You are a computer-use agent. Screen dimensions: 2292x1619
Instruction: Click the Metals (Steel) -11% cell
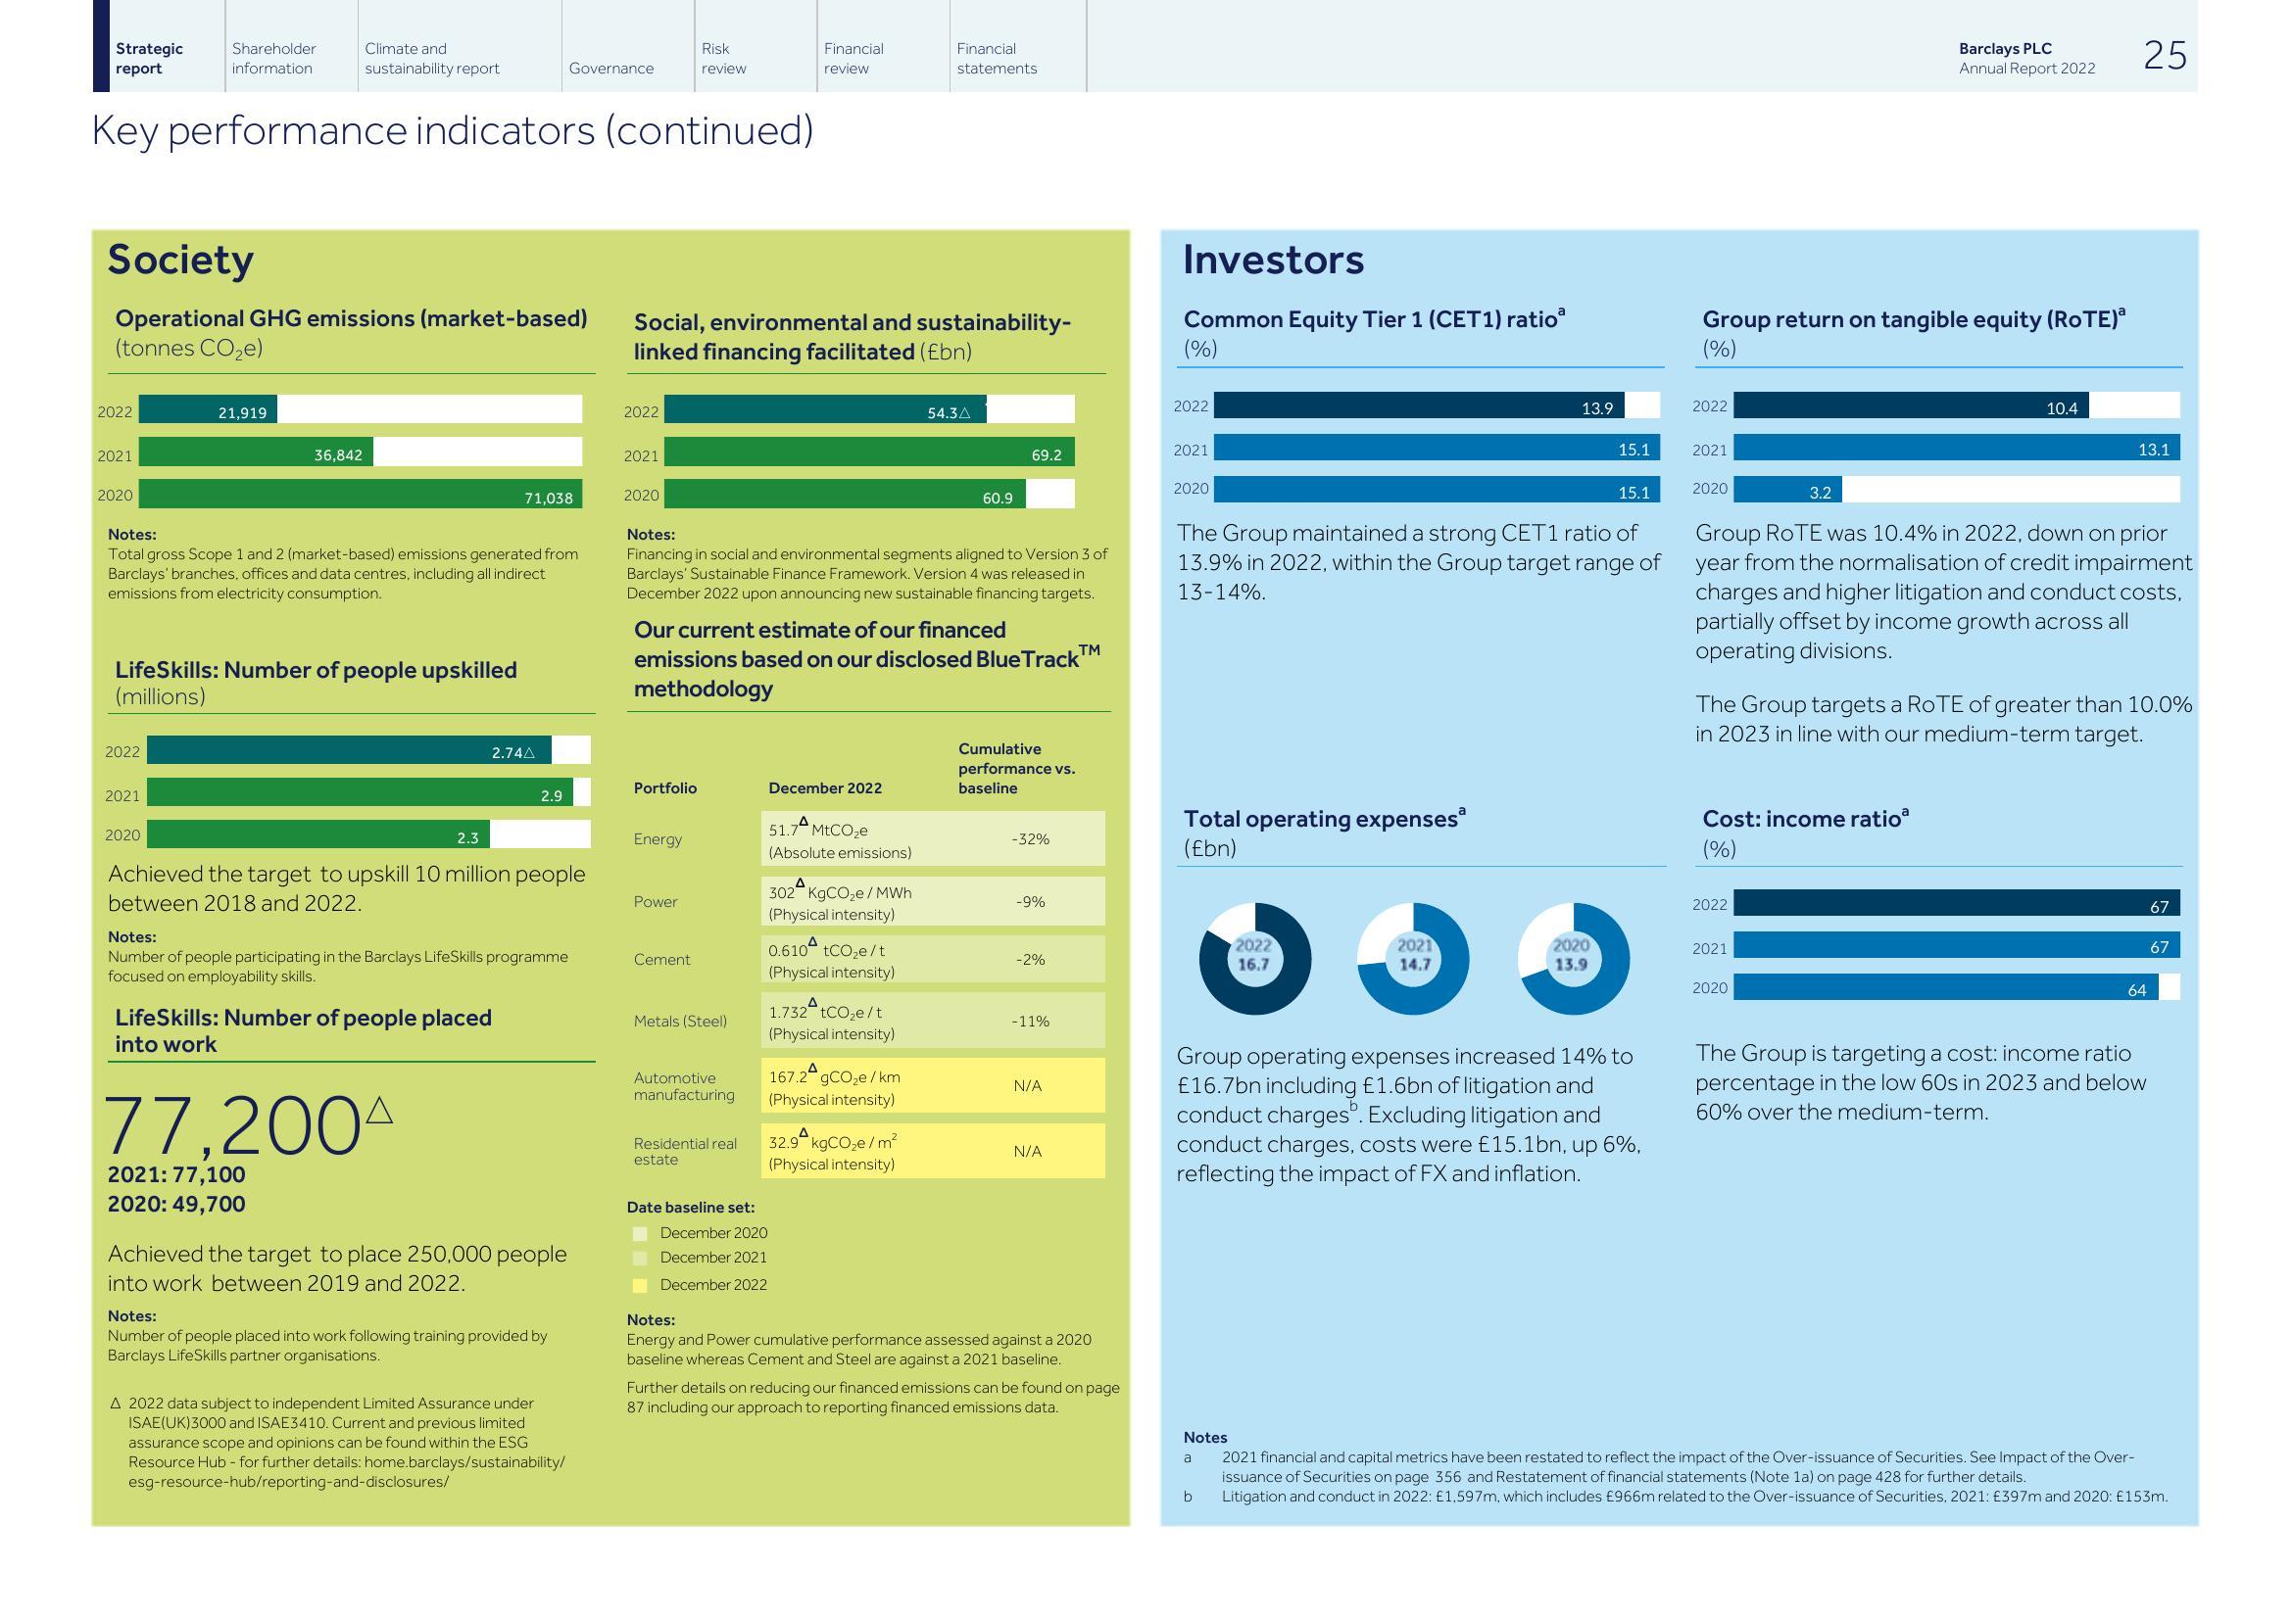click(1030, 1022)
